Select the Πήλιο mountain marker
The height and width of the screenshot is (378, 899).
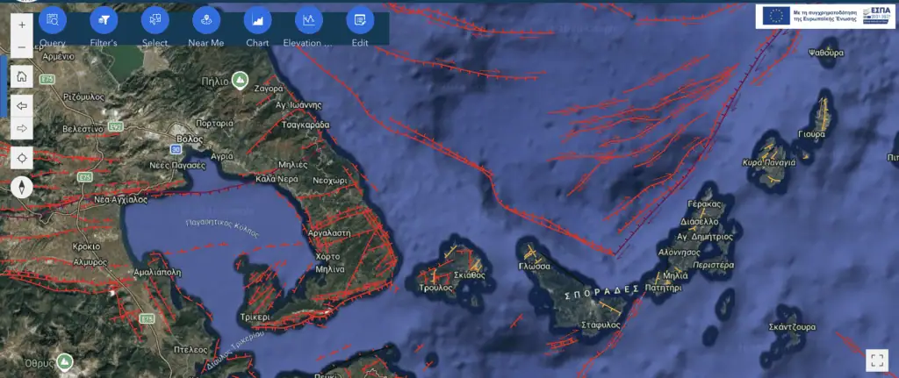click(x=239, y=81)
